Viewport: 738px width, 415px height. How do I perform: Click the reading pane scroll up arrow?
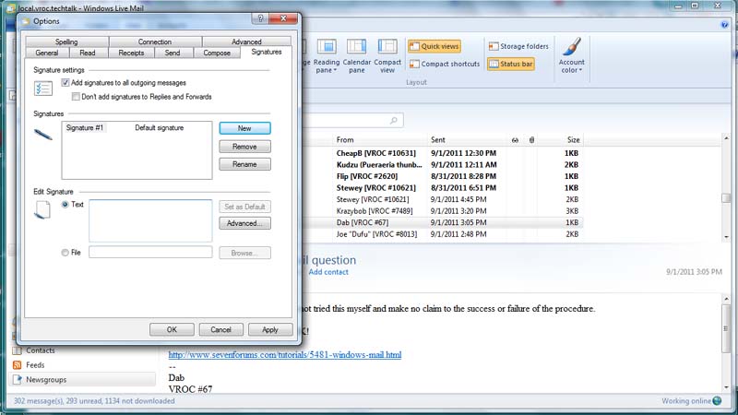[726, 299]
